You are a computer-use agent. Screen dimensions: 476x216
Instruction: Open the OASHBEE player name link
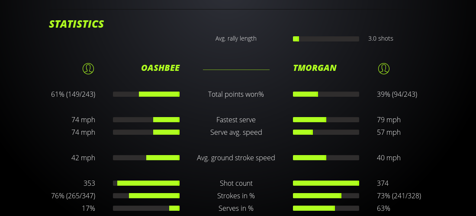160,68
